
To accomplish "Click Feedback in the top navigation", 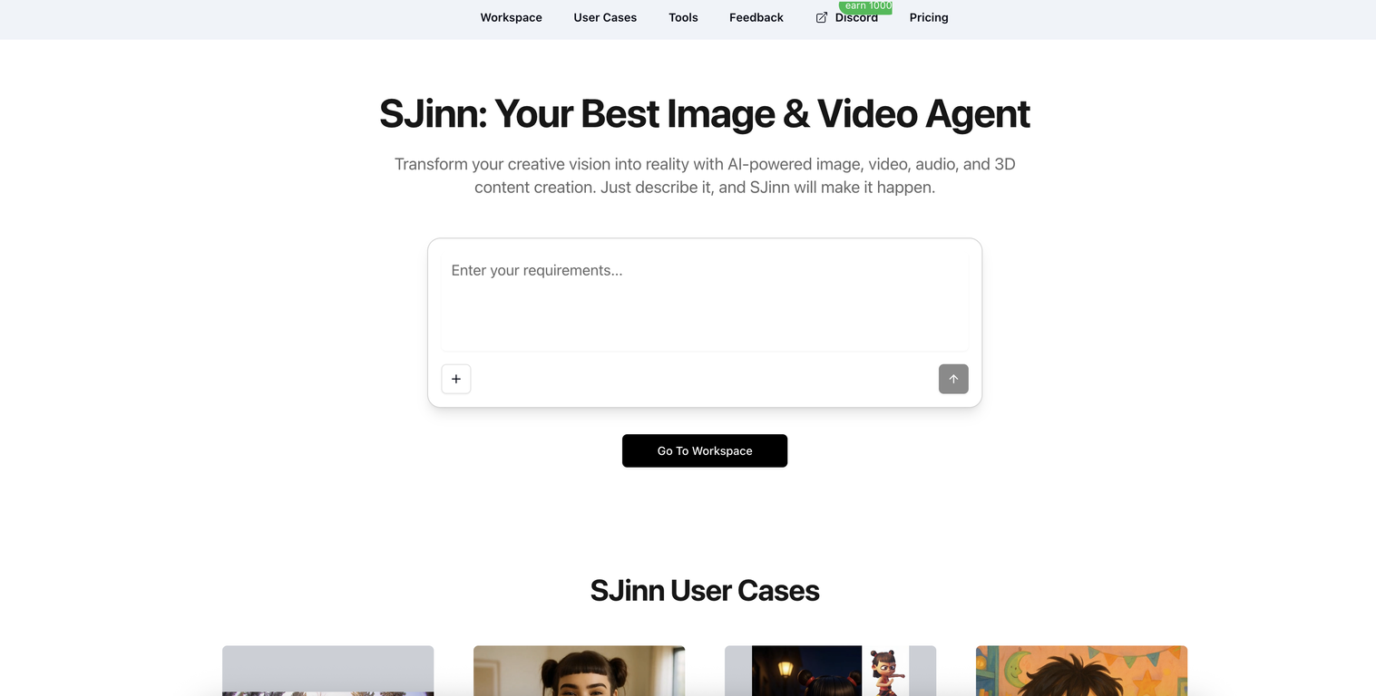I will [756, 17].
